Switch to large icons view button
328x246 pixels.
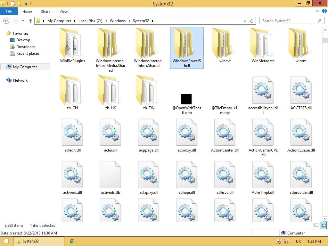click(324, 225)
